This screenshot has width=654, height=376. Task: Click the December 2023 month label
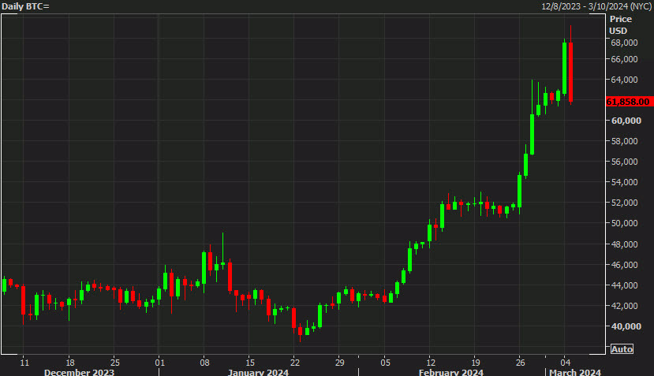coord(79,372)
